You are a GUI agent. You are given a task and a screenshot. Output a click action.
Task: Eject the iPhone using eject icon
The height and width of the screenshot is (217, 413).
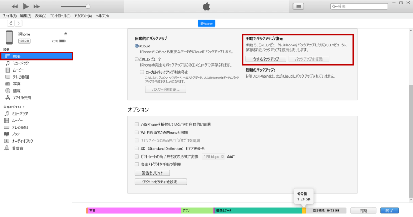(x=66, y=34)
